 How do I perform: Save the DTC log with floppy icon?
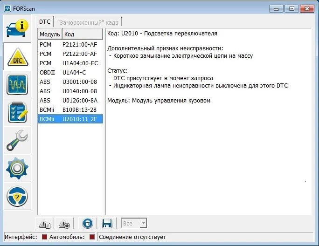tap(107, 224)
